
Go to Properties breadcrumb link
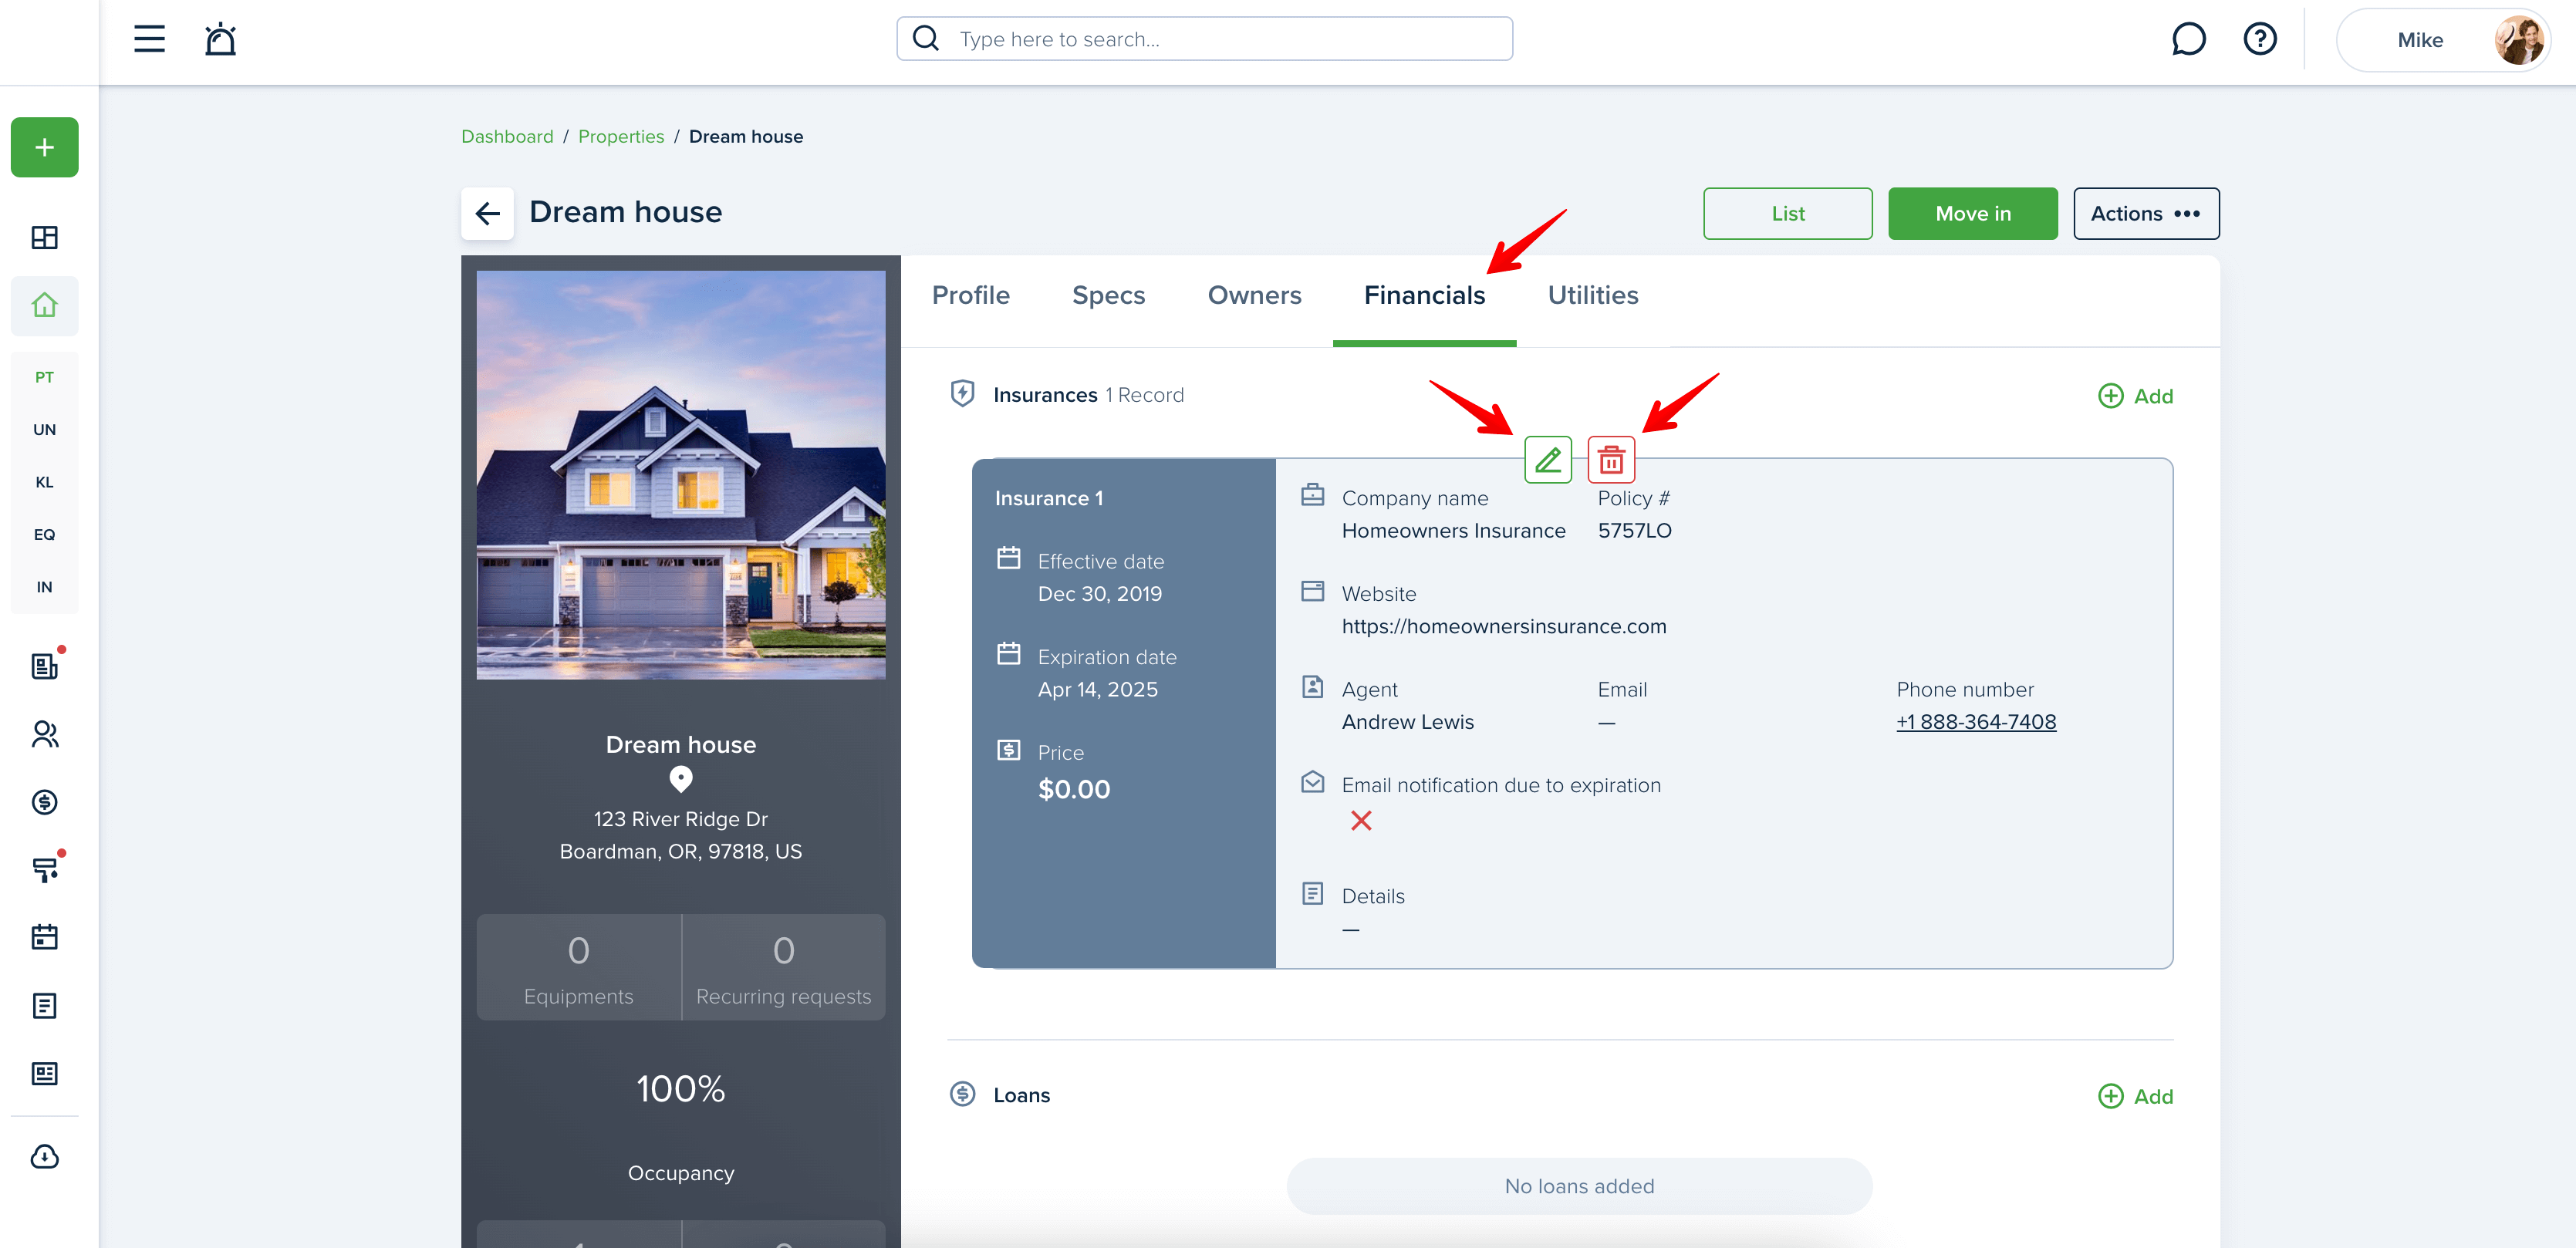[x=620, y=136]
